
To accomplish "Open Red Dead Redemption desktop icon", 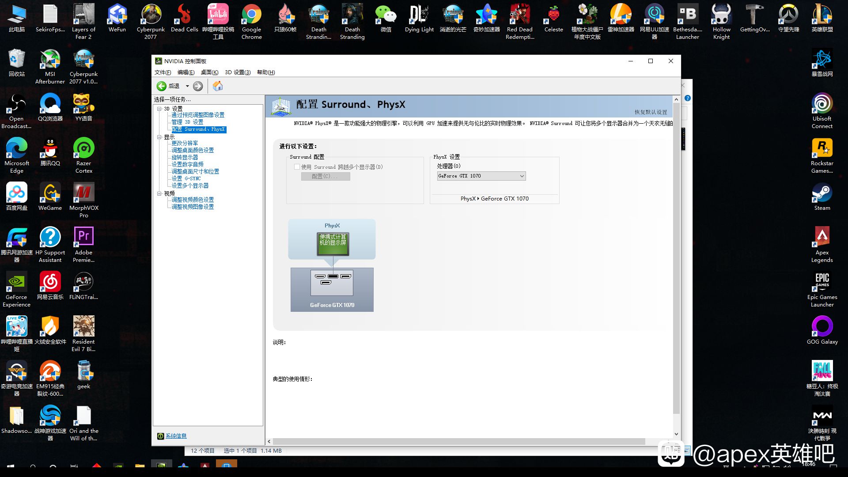I will pyautogui.click(x=520, y=22).
